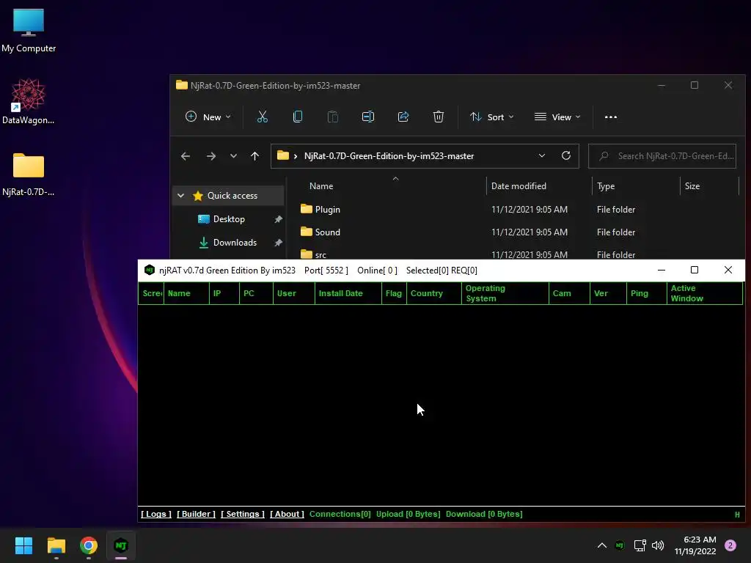751x563 pixels.
Task: Show hidden tray icons with the chevron
Action: coord(602,545)
